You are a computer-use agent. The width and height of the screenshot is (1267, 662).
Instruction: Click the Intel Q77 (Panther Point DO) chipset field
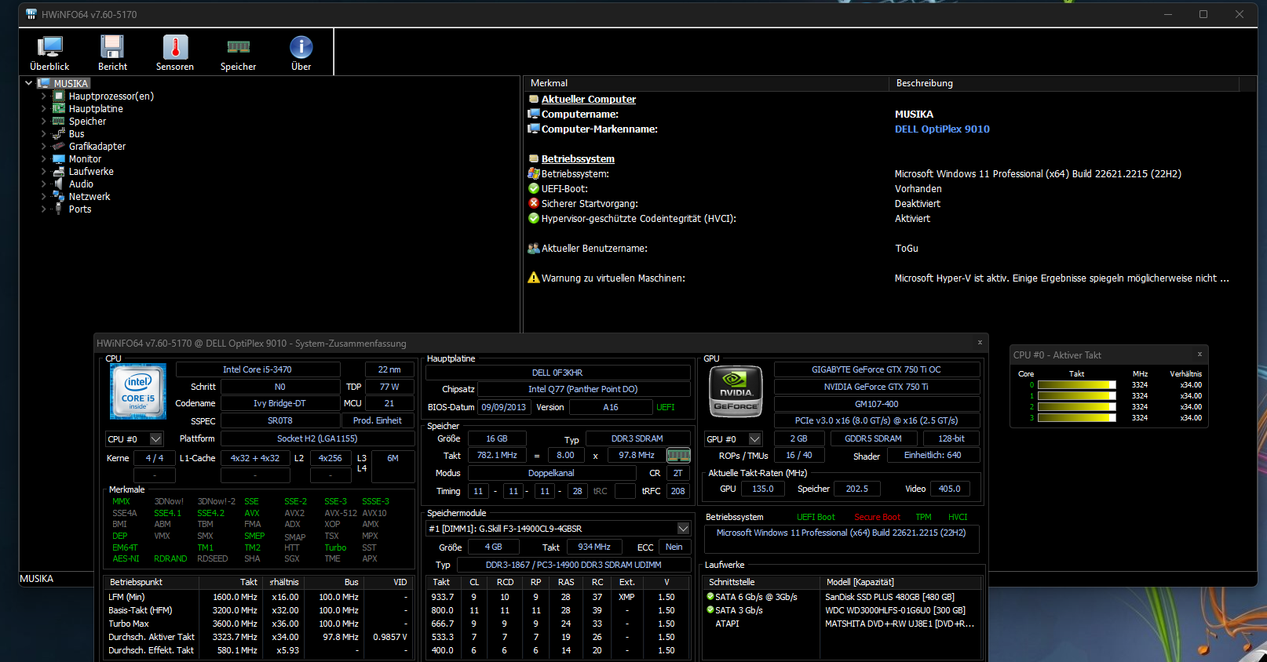582,389
